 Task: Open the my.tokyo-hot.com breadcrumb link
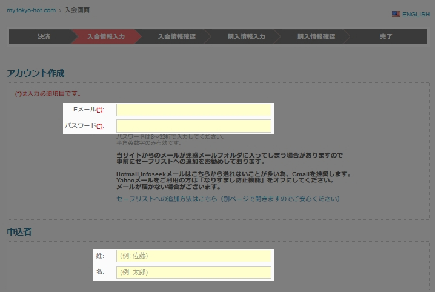31,10
